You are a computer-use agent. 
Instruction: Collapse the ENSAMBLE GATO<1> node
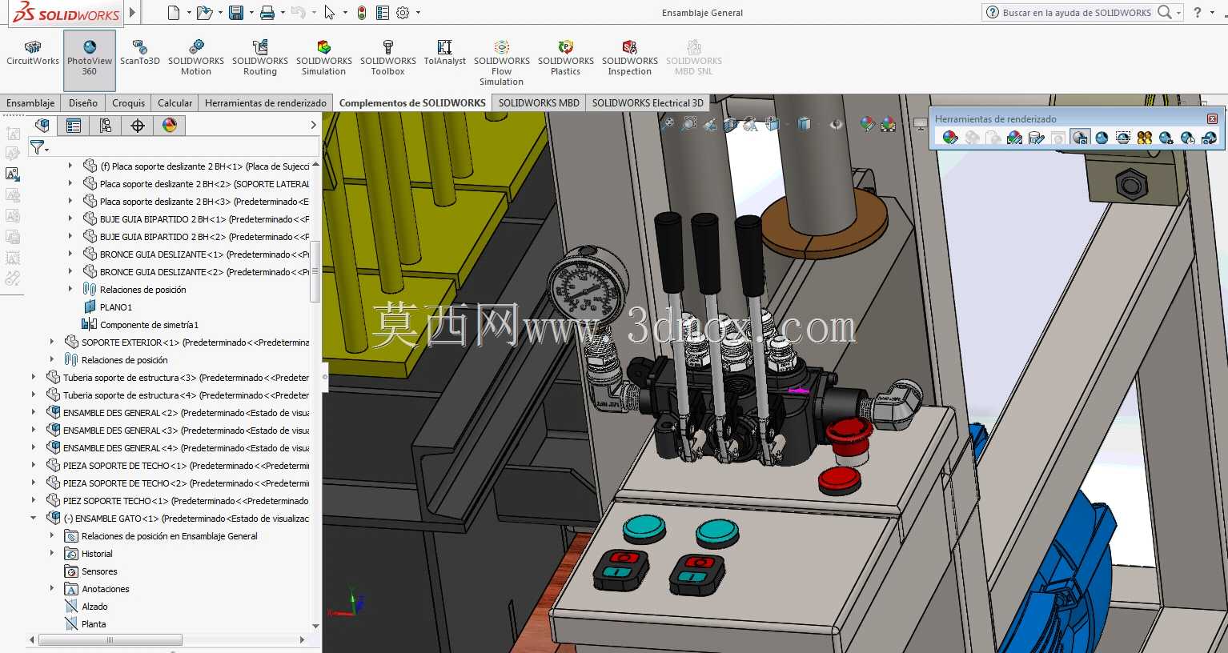pos(34,519)
